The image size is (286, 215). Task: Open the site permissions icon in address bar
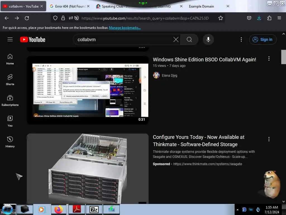click(71, 18)
